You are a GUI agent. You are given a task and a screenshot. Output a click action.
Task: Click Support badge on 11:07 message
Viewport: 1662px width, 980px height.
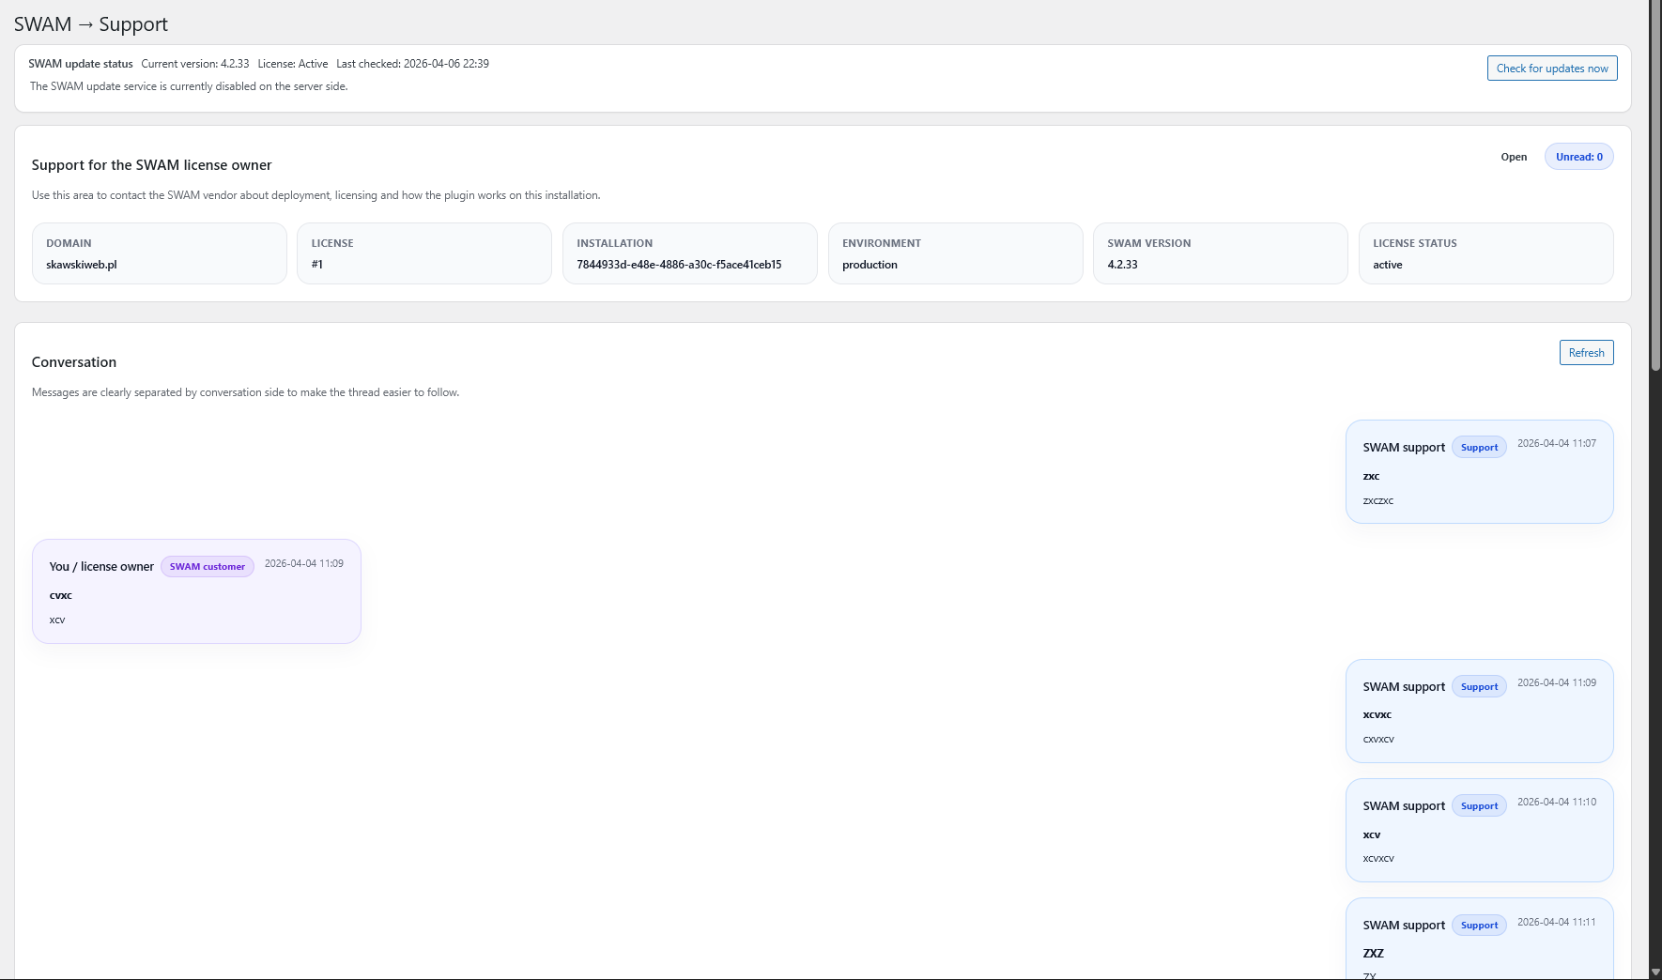[x=1479, y=448]
